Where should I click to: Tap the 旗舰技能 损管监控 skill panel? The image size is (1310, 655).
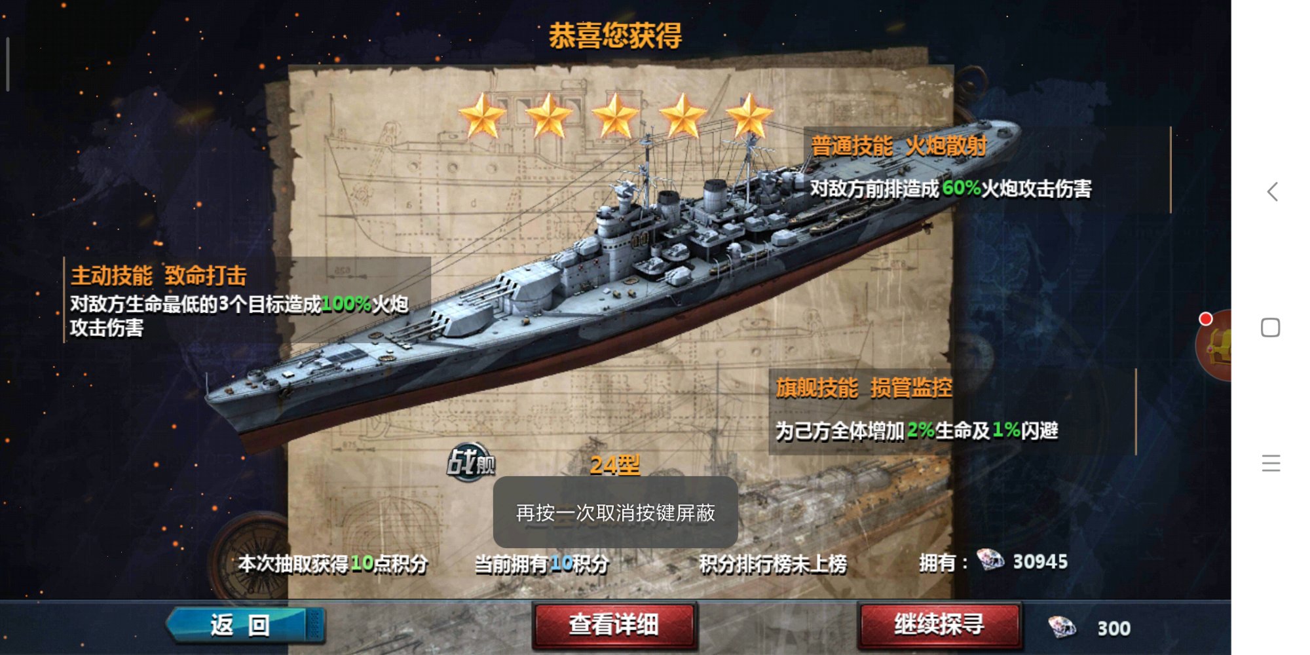[952, 411]
